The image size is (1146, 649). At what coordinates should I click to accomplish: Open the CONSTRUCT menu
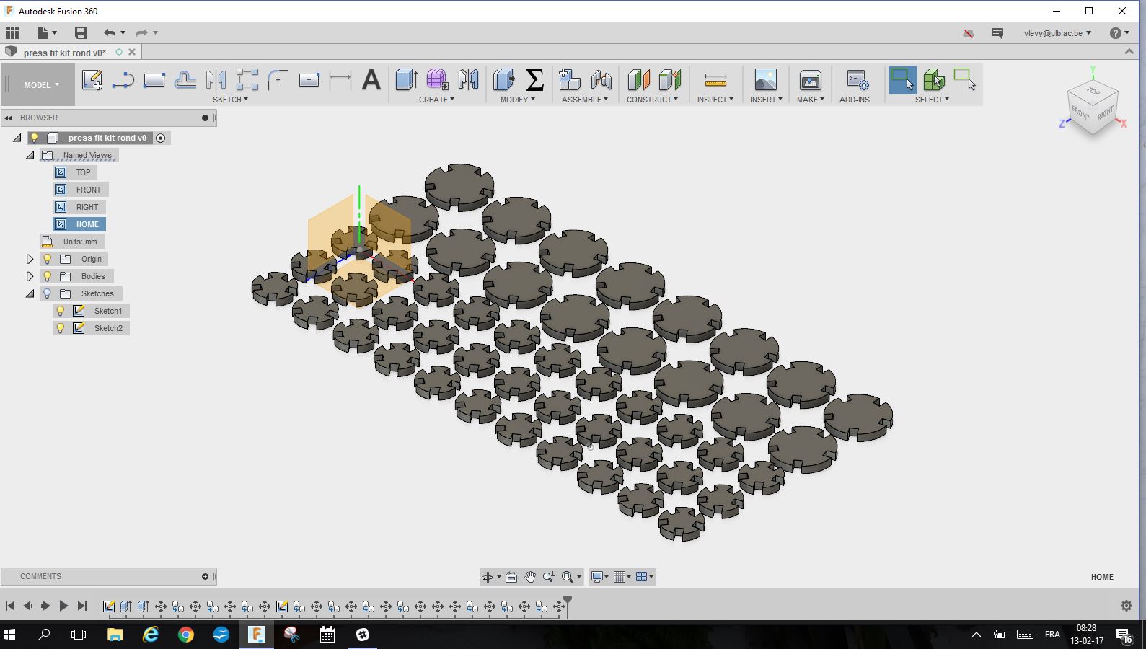[652, 100]
